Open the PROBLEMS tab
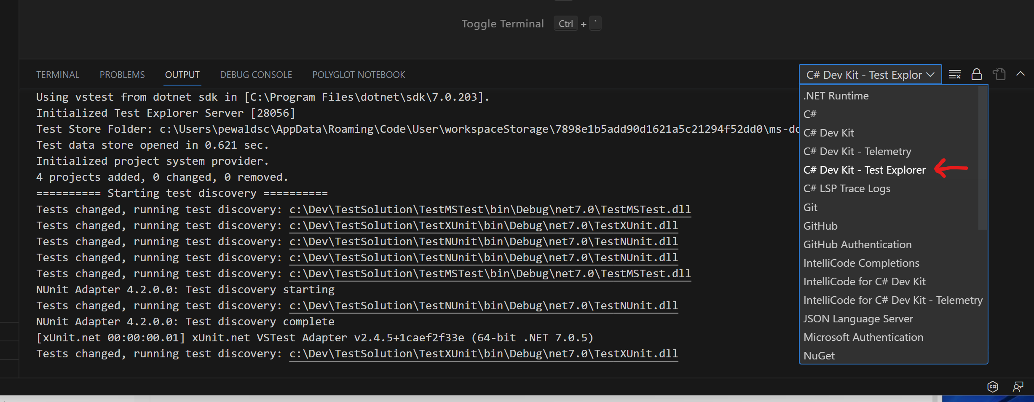Viewport: 1034px width, 402px height. (x=122, y=75)
